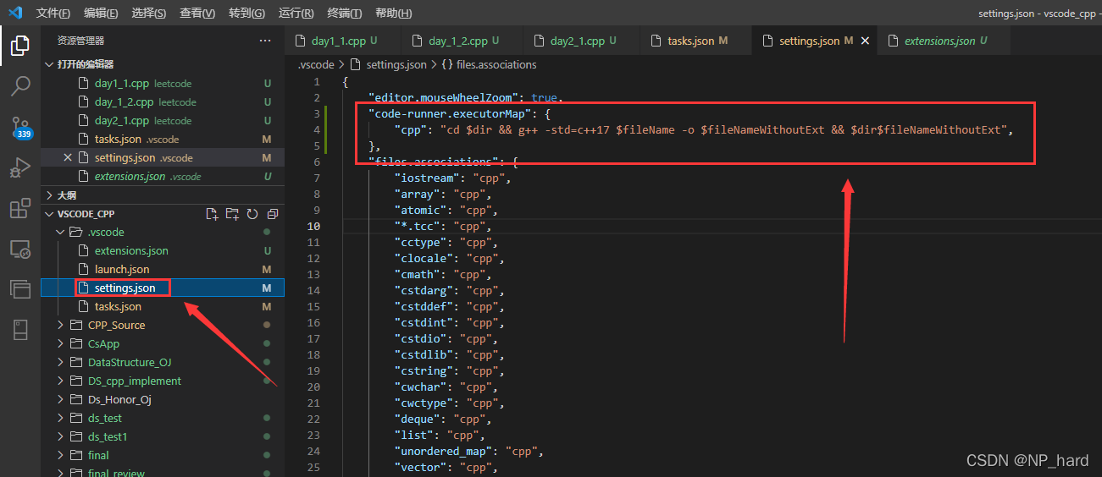This screenshot has width=1102, height=477.
Task: Open explorer panel more actions ellipsis
Action: 265,41
